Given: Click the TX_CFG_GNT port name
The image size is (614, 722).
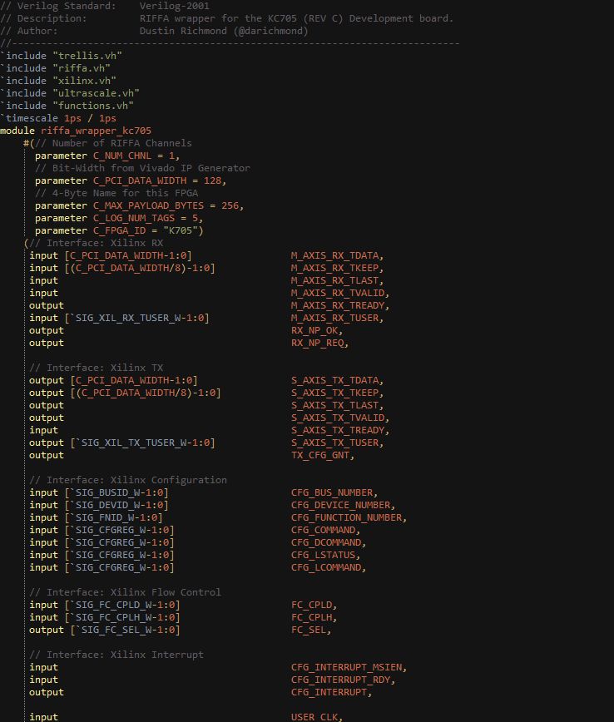Looking at the screenshot, I should [322, 455].
